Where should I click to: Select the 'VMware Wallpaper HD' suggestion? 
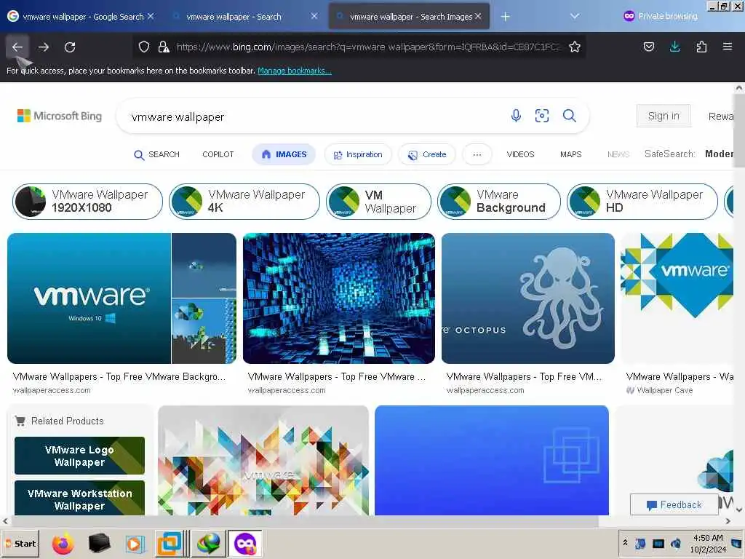pyautogui.click(x=642, y=202)
